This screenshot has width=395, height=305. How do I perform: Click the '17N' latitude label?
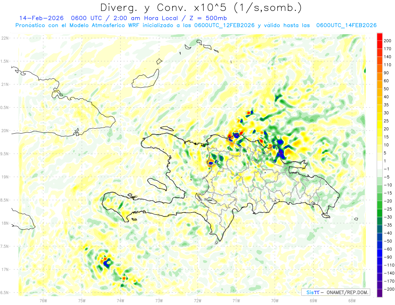(5, 269)
